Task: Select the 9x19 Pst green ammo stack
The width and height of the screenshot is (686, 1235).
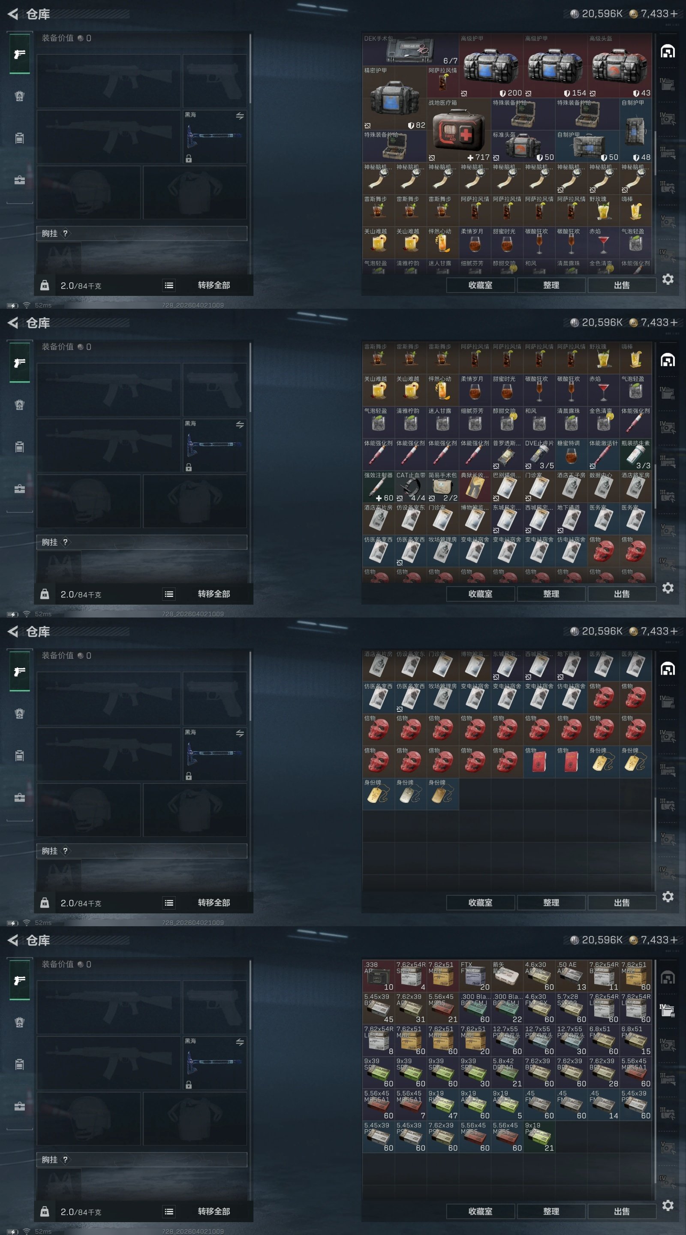Action: point(539,1136)
